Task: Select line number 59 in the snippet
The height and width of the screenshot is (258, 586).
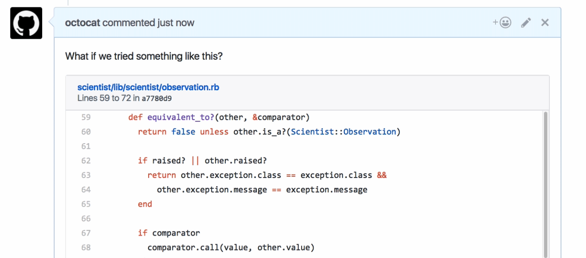Action: 86,117
